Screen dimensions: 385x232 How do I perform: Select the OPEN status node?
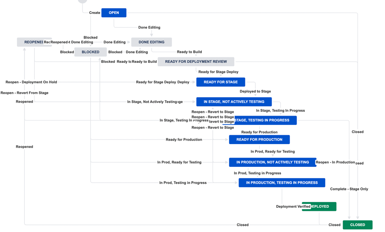(x=114, y=13)
